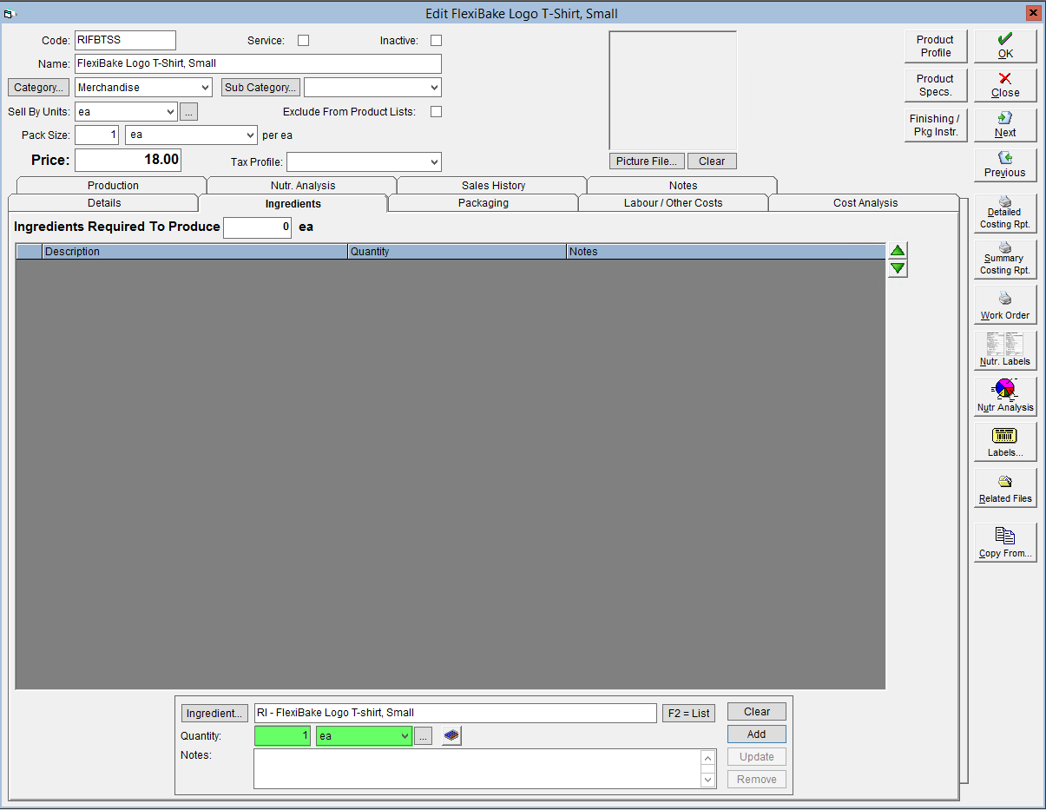Screen dimensions: 1046x810
Task: Open the Sell By Units dropdown
Action: 170,112
